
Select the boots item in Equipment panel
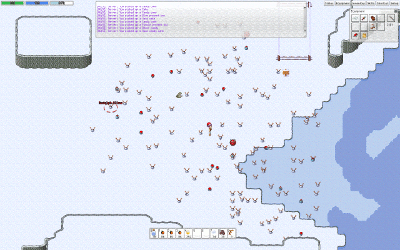[x=372, y=26]
